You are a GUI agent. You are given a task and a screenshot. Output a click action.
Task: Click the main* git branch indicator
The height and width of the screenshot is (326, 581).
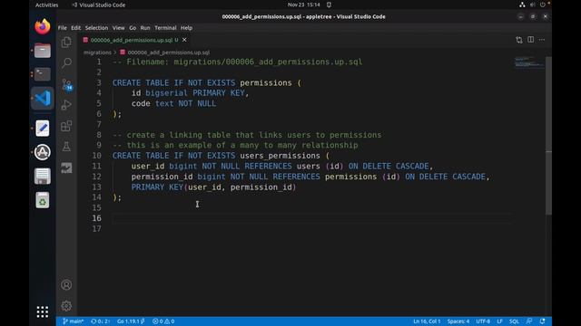click(x=73, y=321)
